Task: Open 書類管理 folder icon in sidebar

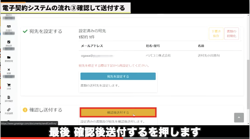Action: [9, 57]
